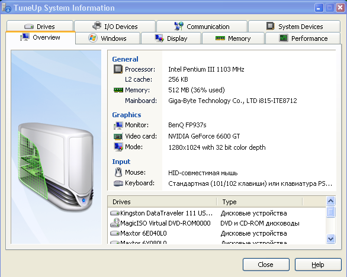Click the Kingston DataTraveler drive icon
The height and width of the screenshot is (277, 347).
pos(115,213)
